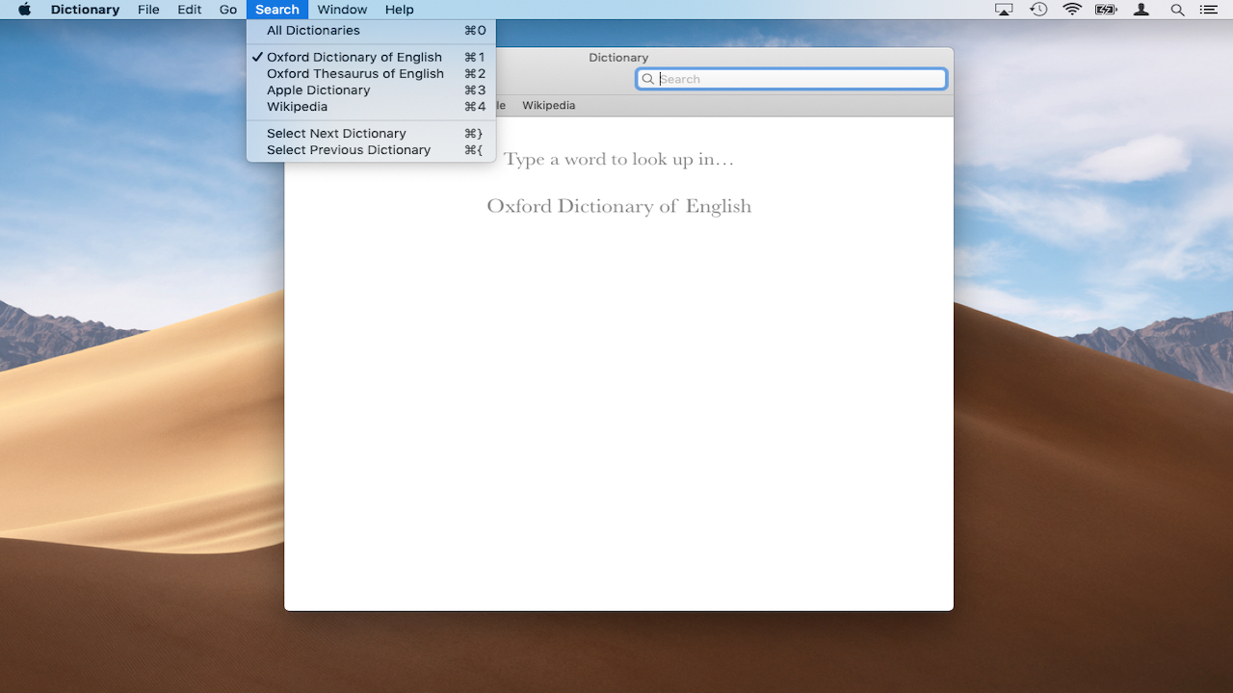Select Oxford Dictionary of English menu item

pos(371,58)
